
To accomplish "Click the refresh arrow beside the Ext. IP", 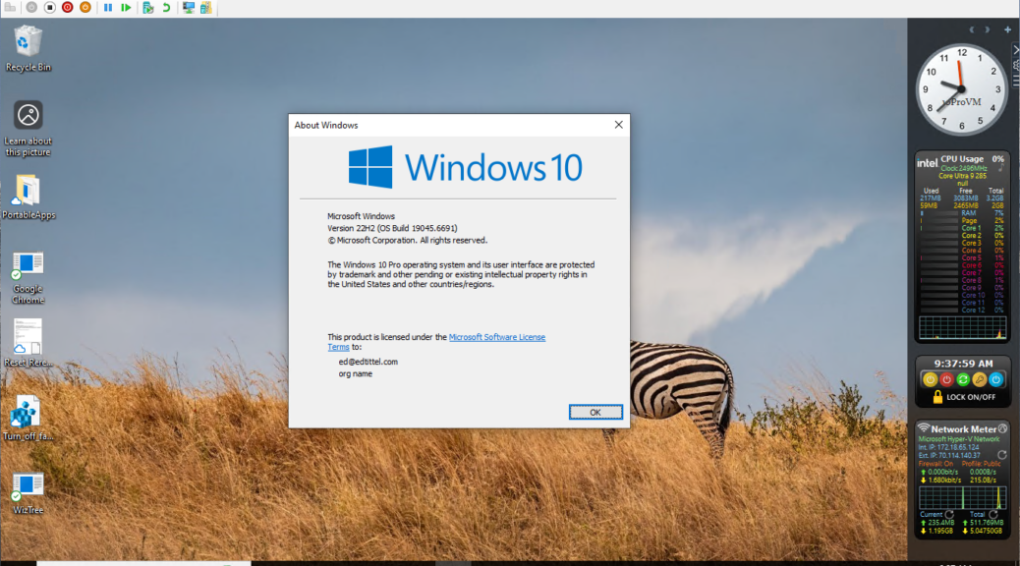I will 1004,454.
